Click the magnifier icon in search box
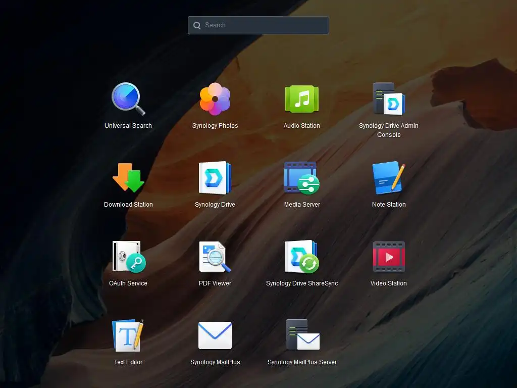The width and height of the screenshot is (517, 388). pos(197,25)
